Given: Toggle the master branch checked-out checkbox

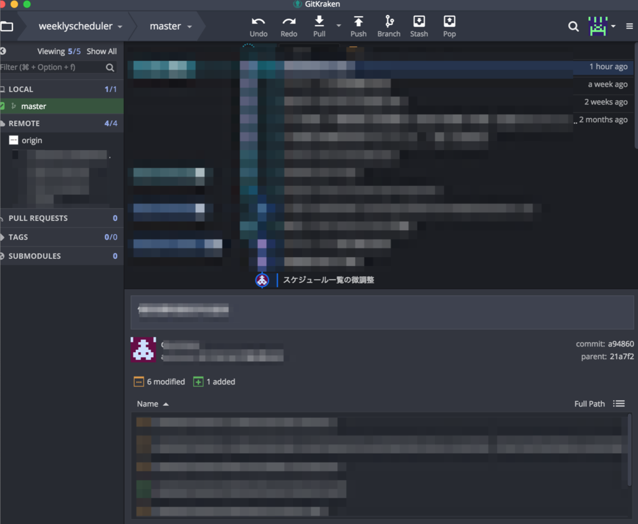Looking at the screenshot, I should pos(2,106).
